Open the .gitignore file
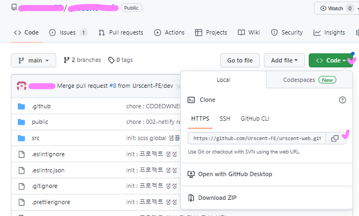The width and height of the screenshot is (359, 216). click(x=45, y=186)
